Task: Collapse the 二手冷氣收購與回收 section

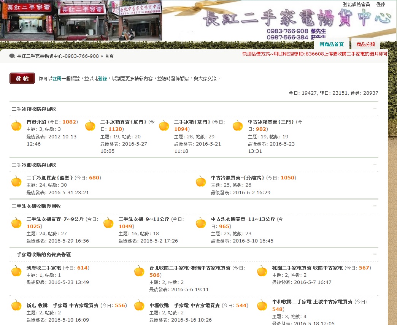Action: 375,165
